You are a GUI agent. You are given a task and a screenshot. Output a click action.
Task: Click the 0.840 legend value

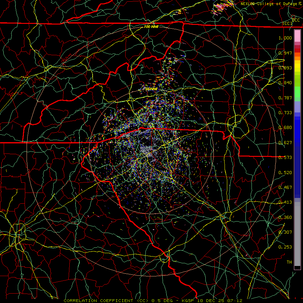tap(285, 83)
